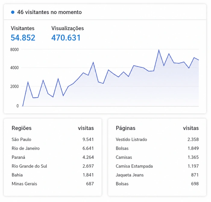Image resolution: width=211 pixels, height=202 pixels.
Task: Click the 9.541 visits value
Action: pos(88,139)
